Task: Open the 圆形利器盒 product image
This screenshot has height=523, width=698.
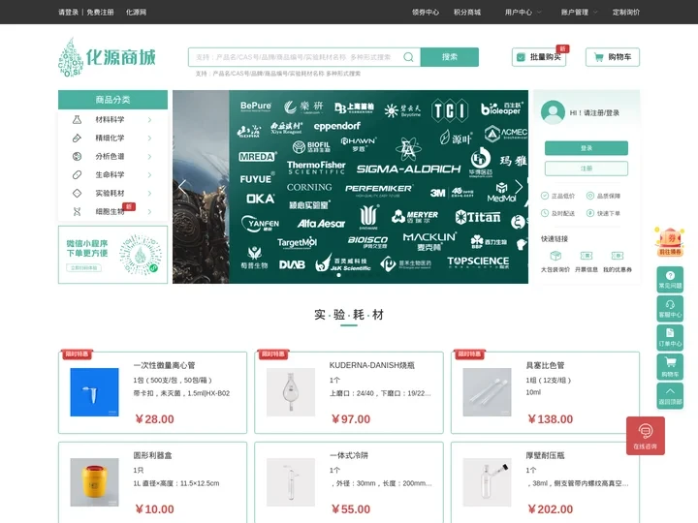Action: point(94,482)
